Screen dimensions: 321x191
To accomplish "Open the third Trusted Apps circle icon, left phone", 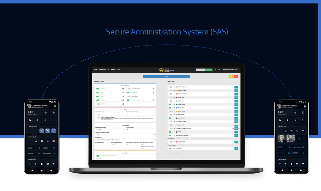I will [53, 131].
